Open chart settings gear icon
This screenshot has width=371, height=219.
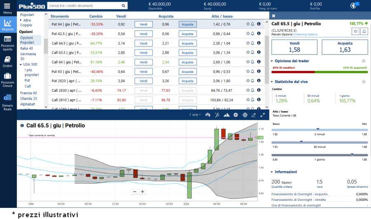pyautogui.click(x=236, y=115)
